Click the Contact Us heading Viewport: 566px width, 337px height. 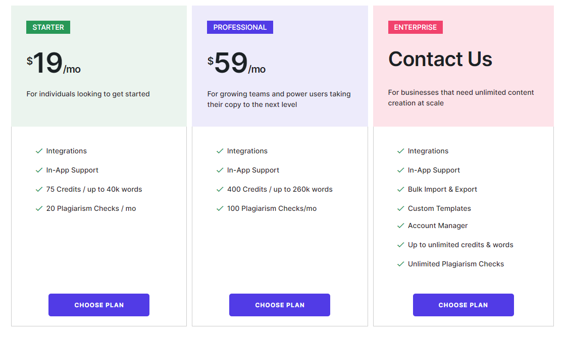(440, 59)
